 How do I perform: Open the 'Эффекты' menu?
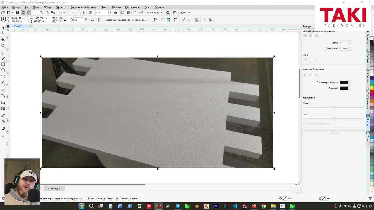pos(61,7)
